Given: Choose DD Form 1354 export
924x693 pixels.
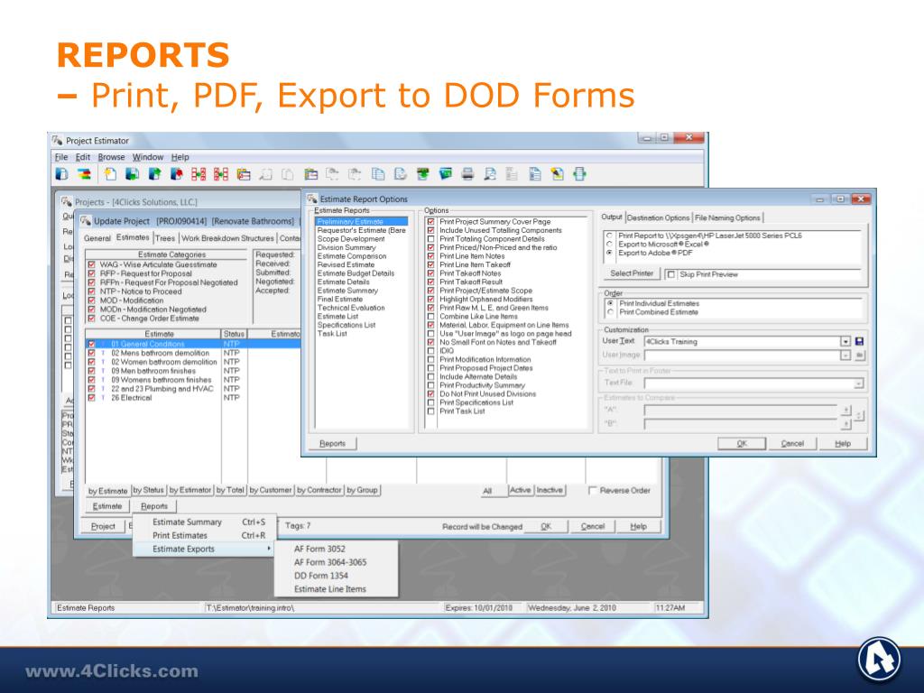Looking at the screenshot, I should (320, 576).
